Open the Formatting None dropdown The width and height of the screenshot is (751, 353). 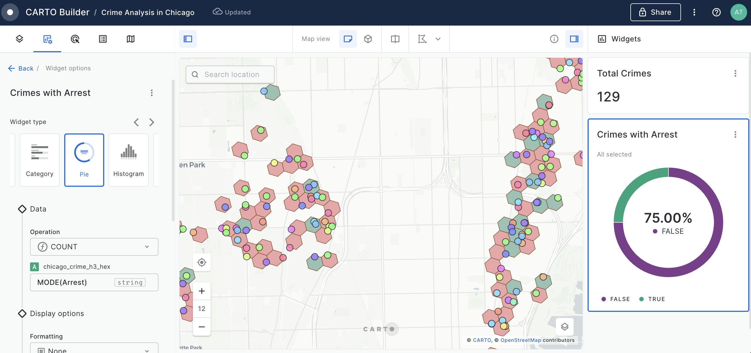(x=94, y=348)
